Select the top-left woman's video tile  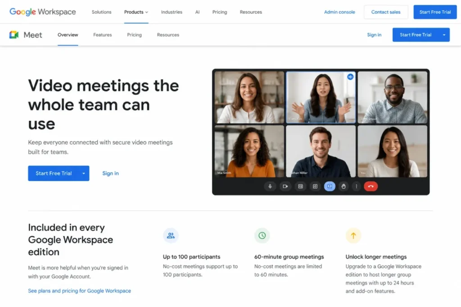249,98
